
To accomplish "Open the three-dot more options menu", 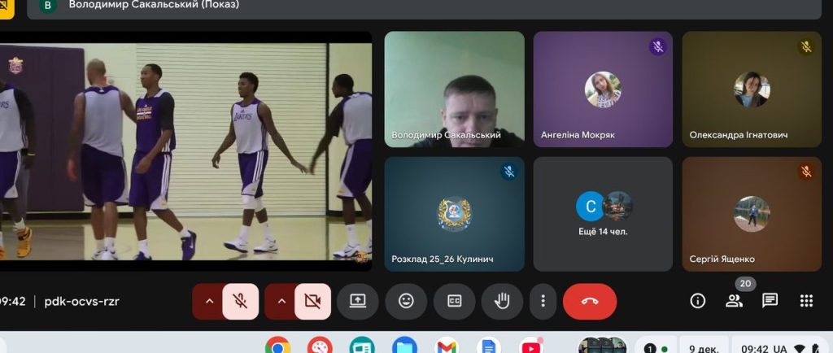I will [543, 301].
